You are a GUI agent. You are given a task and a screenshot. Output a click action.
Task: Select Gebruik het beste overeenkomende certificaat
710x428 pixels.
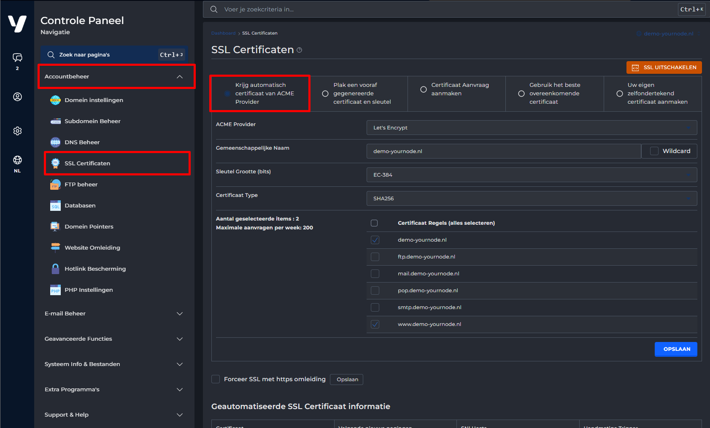[521, 94]
